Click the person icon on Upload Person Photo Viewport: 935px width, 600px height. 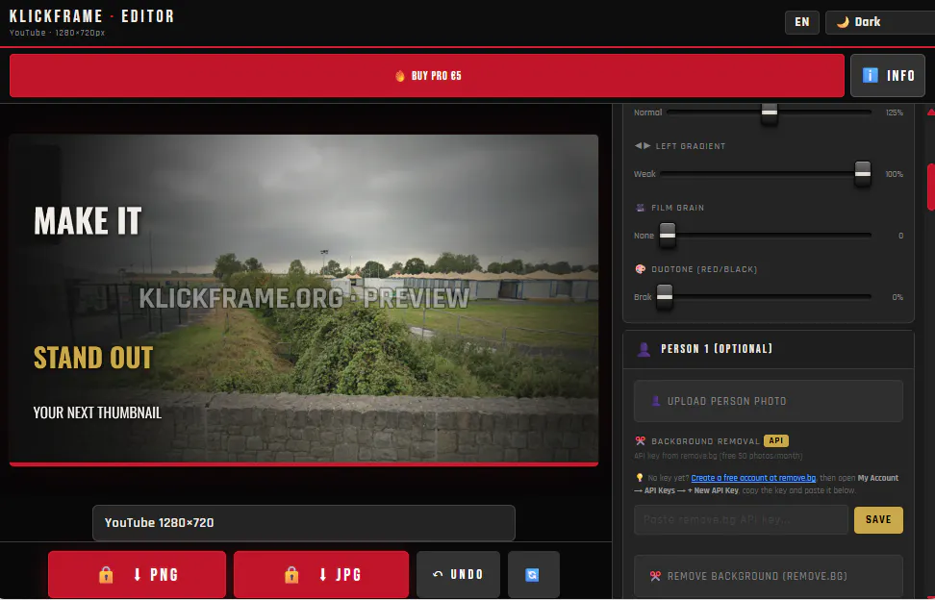[x=655, y=401]
